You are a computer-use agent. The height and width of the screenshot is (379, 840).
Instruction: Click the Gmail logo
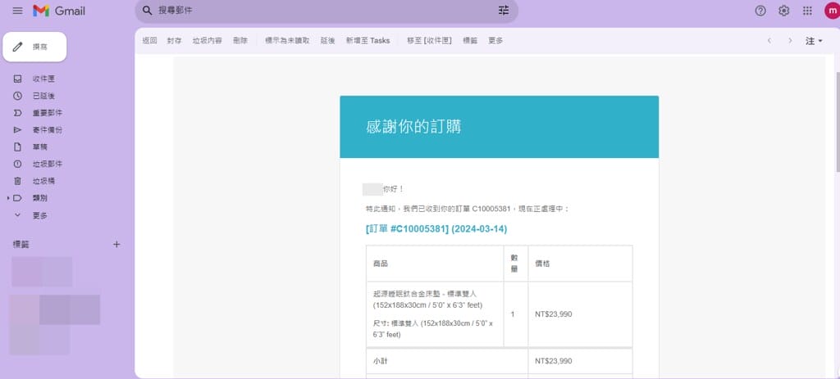pos(59,11)
